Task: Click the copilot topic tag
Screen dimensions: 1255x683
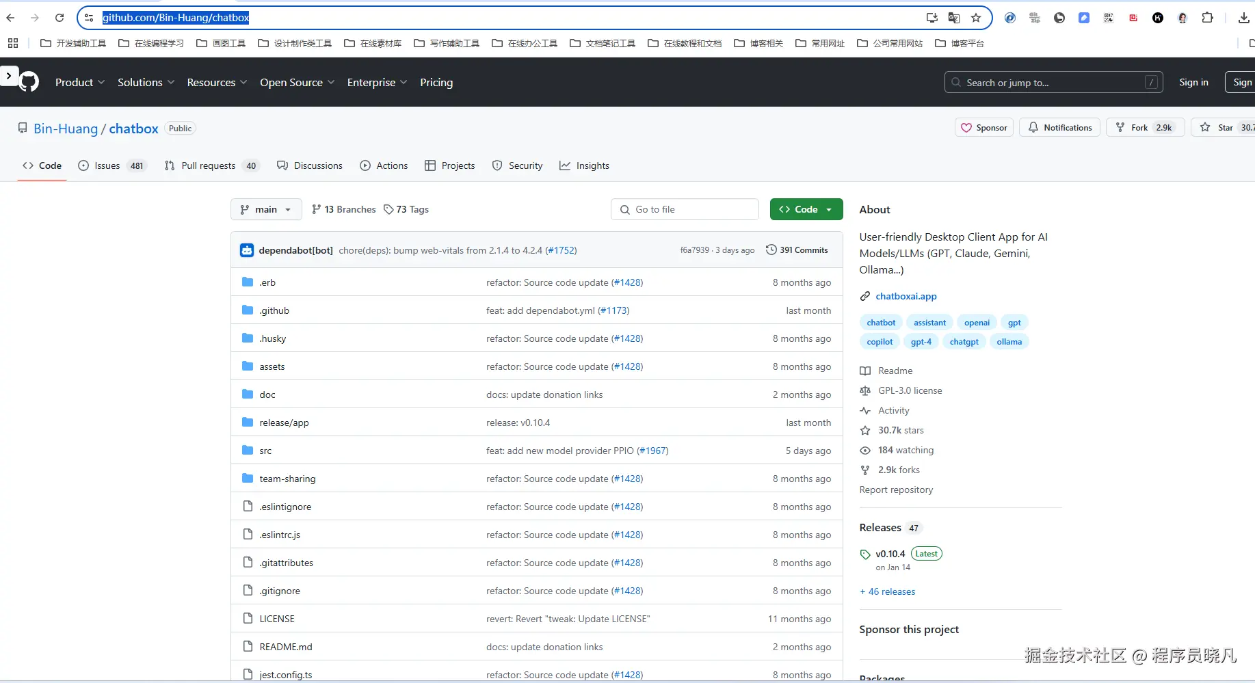Action: click(880, 342)
